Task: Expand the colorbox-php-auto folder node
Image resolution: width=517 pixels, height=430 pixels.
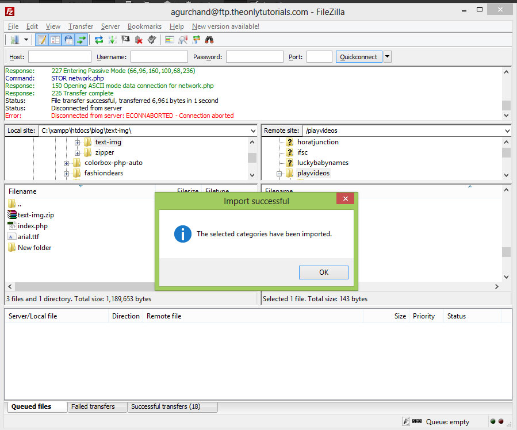Action: (66, 163)
